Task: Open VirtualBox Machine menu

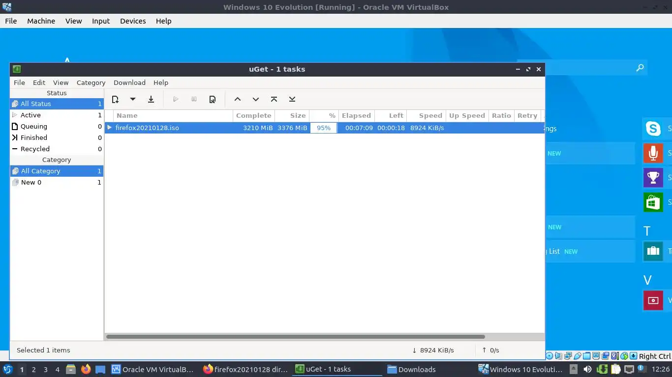Action: pyautogui.click(x=41, y=21)
